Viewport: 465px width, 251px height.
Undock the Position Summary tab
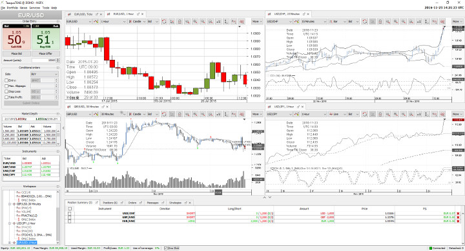97,203
